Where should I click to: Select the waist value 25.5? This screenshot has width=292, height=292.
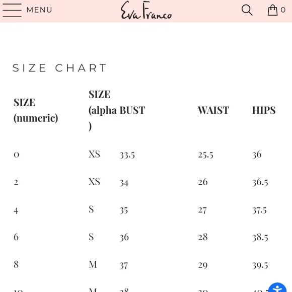click(x=205, y=155)
